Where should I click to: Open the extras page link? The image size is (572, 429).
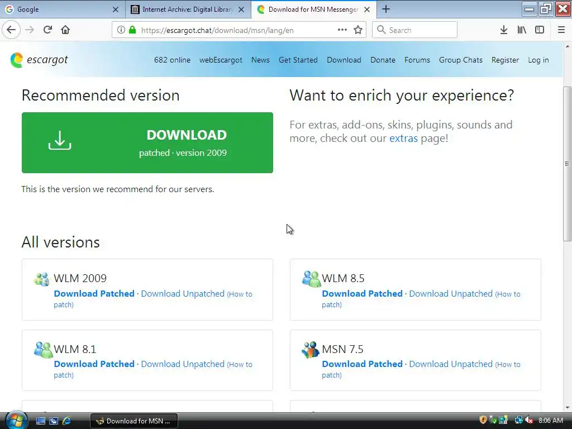click(x=403, y=139)
